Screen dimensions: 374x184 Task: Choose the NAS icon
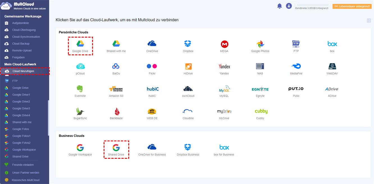[260, 66]
